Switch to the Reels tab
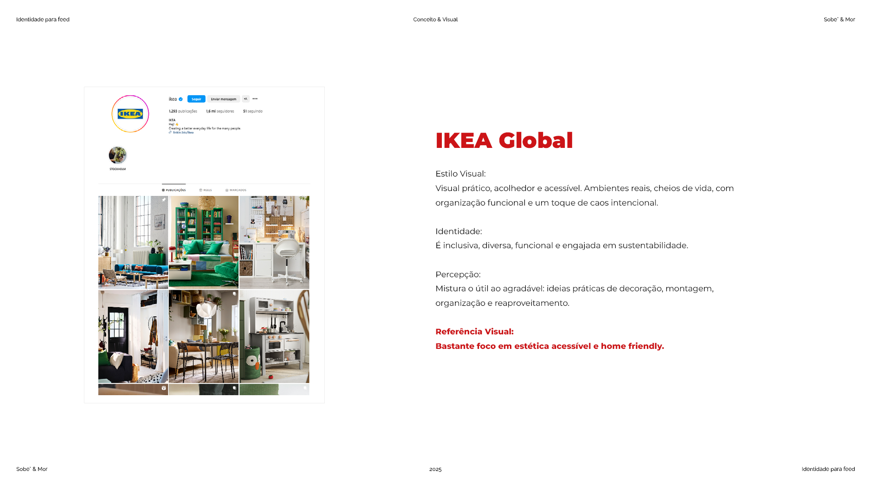 pos(206,190)
